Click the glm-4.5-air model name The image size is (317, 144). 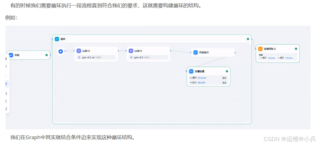tap(88, 57)
